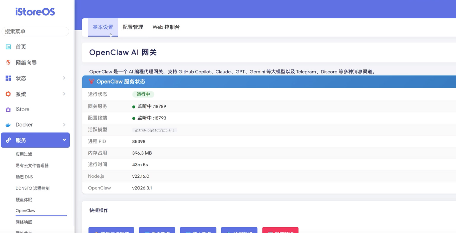Click the 网络向导 globe icon
This screenshot has height=233, width=456.
click(8, 62)
